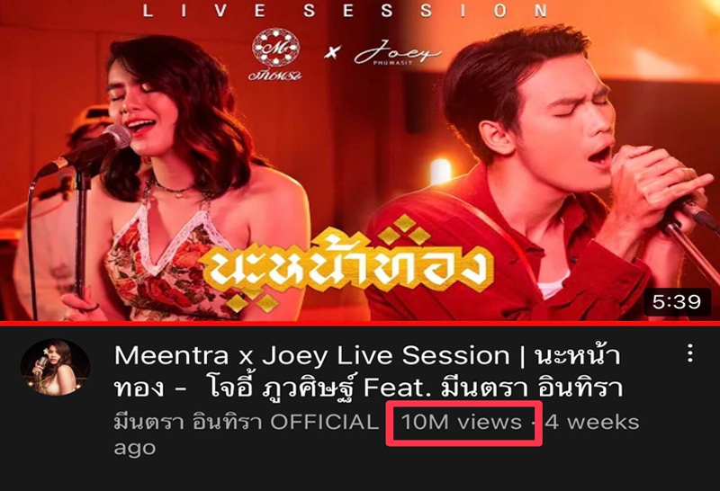This screenshot has height=491, width=720.
Task: Tap the มีนตรา อินทิรา channel avatar
Action: tap(55, 368)
